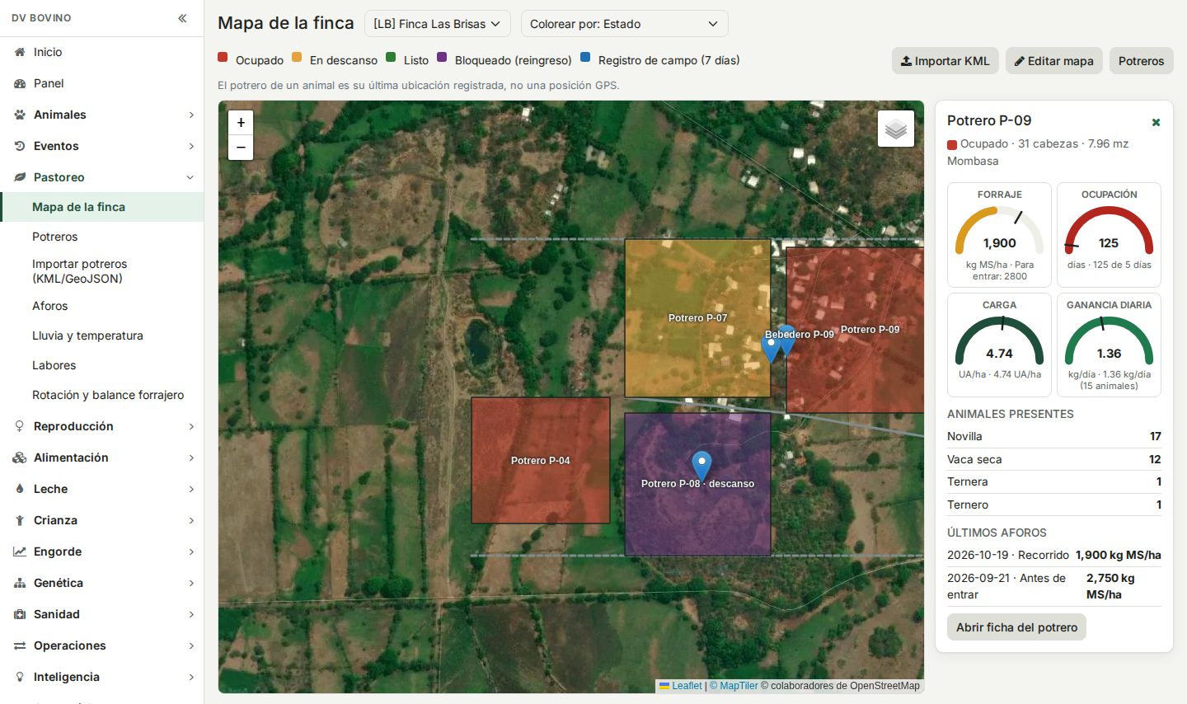Click the icon beside Crianza
Screen dimensions: 1187x704
point(20,520)
